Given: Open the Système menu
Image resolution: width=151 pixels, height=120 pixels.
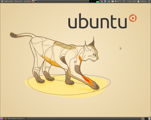Looking at the screenshot, I should [x=27, y=1].
